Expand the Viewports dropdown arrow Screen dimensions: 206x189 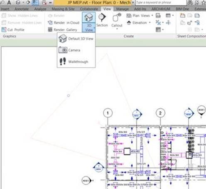tap(202, 29)
